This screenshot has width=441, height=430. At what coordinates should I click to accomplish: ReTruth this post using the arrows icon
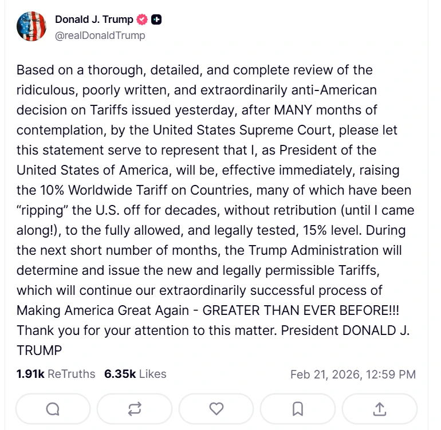point(135,408)
